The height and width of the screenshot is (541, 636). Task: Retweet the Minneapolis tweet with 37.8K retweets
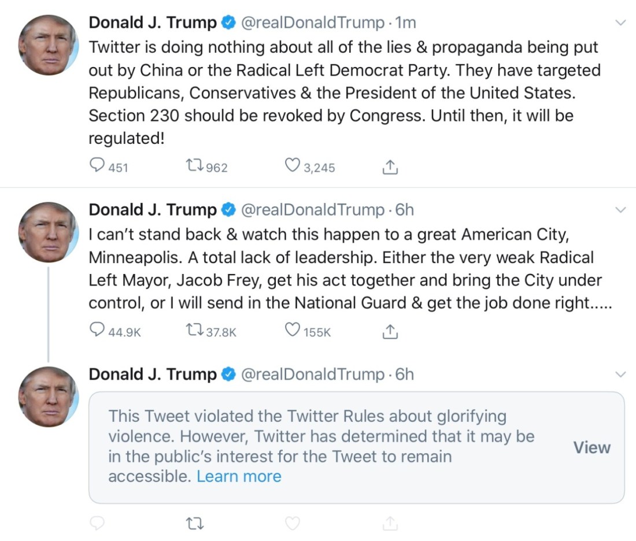(193, 331)
